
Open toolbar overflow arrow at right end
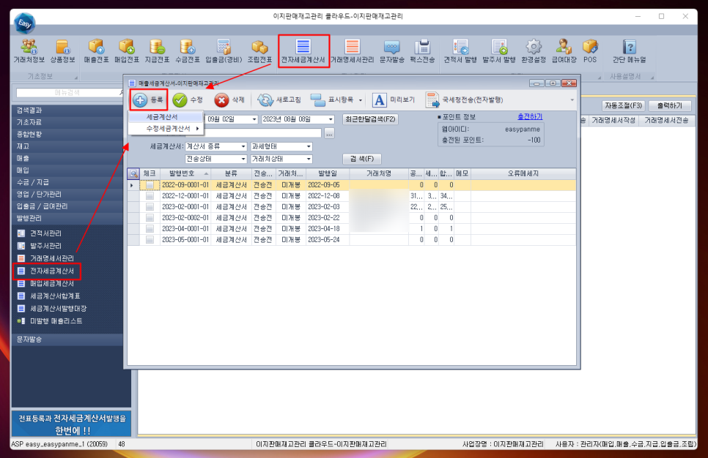(x=572, y=100)
